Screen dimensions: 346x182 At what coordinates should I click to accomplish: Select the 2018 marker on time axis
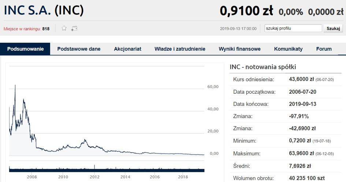tap(183, 177)
